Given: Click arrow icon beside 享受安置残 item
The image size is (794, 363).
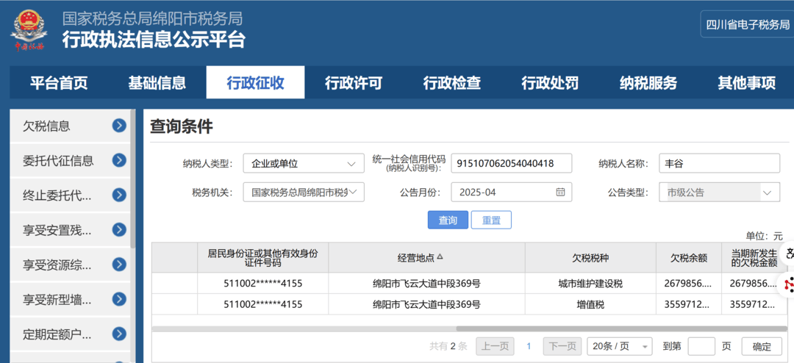Looking at the screenshot, I should [119, 230].
